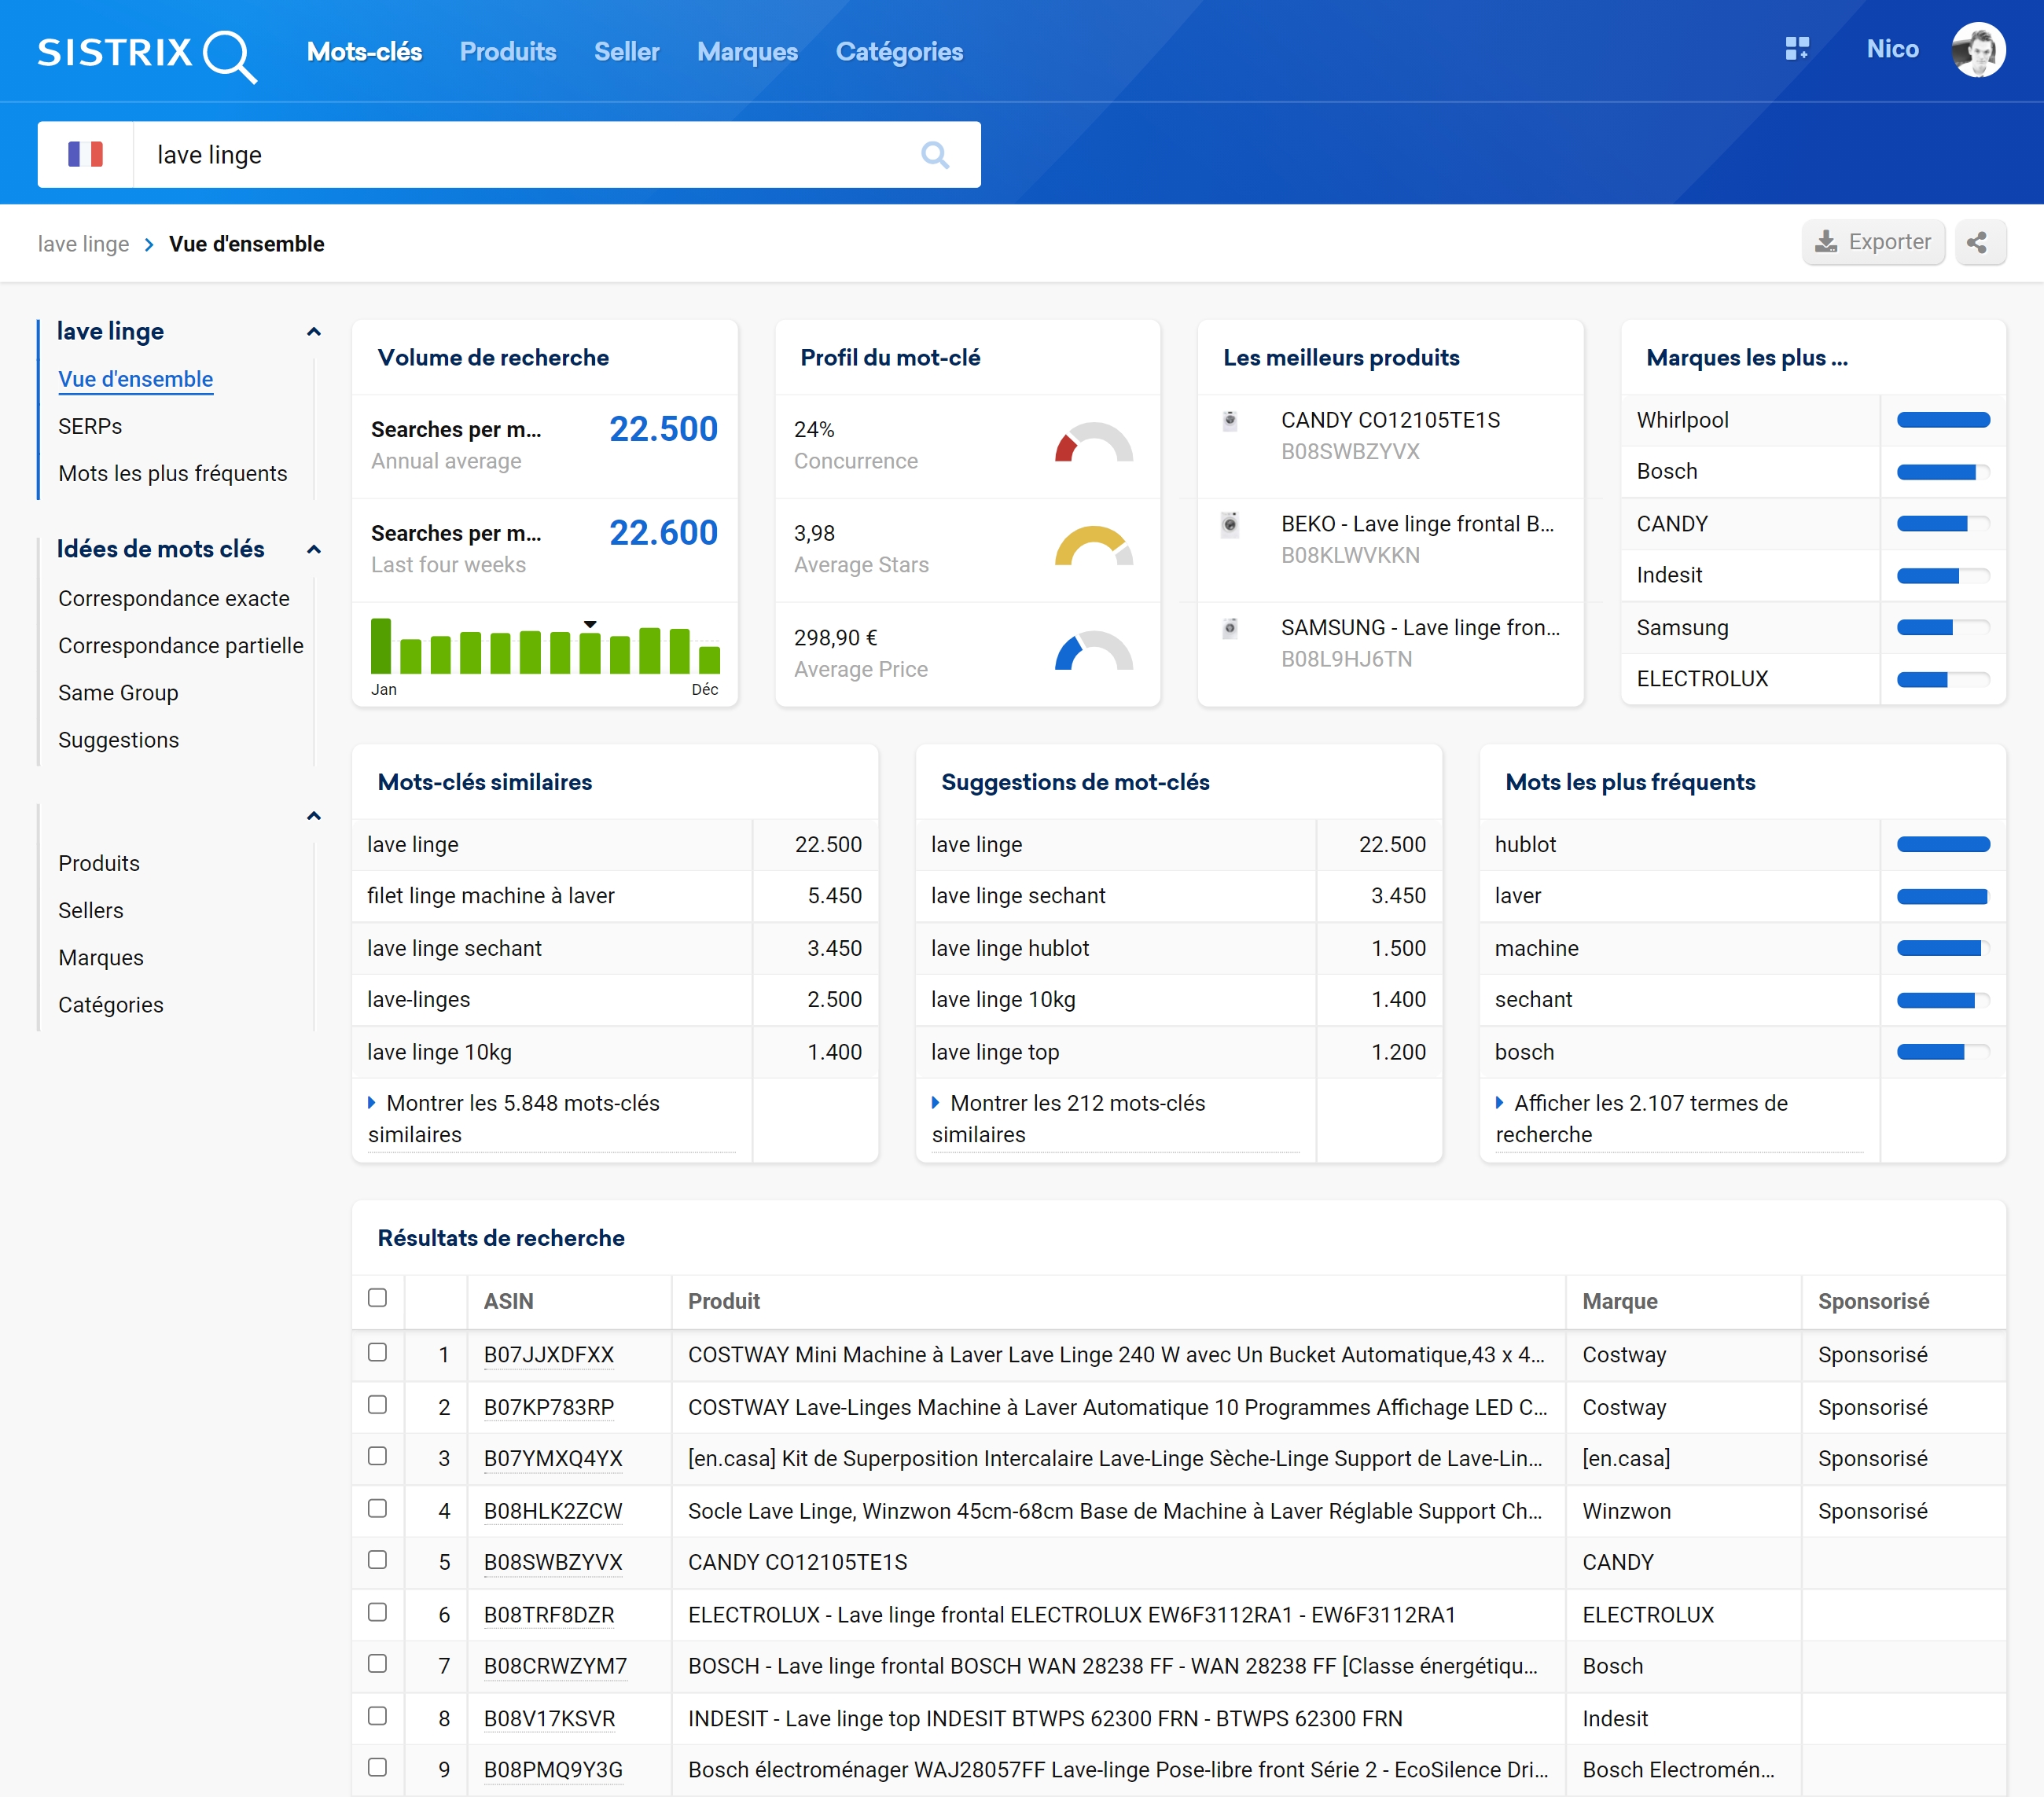This screenshot has height=1797, width=2044.
Task: Click the lave linge breadcrumb link
Action: tap(83, 245)
